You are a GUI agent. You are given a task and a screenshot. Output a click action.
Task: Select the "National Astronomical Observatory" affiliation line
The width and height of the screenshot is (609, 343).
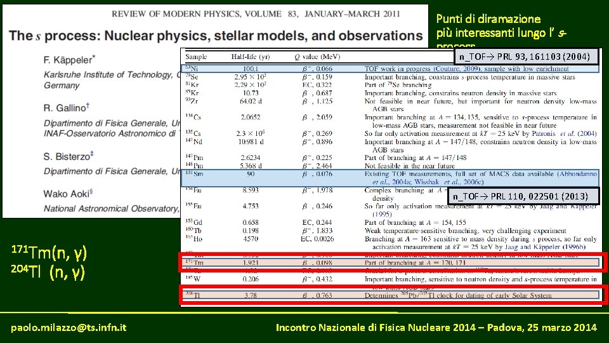pyautogui.click(x=112, y=208)
